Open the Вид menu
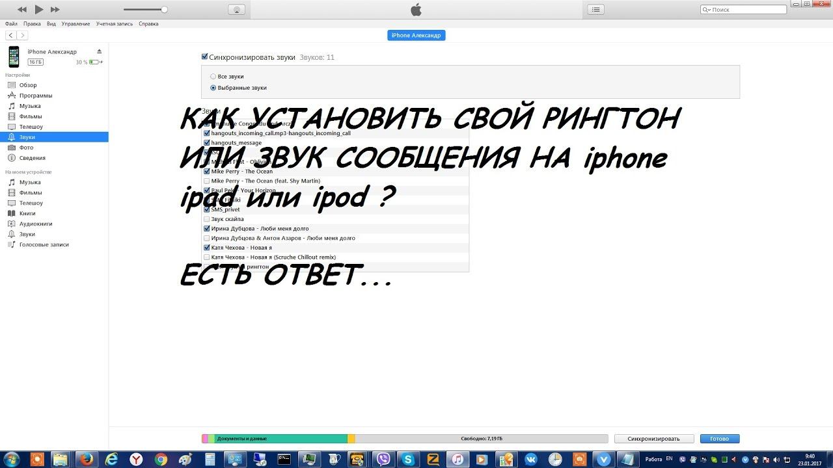Screen dimensions: 833x468 [x=51, y=24]
